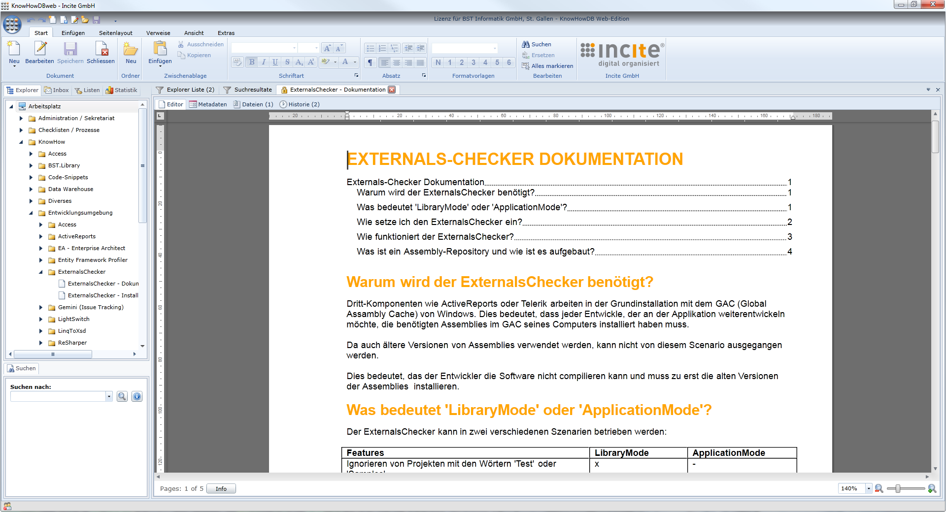Screen dimensions: 946x512
Task: Toggle italic formatting
Action: click(x=264, y=62)
